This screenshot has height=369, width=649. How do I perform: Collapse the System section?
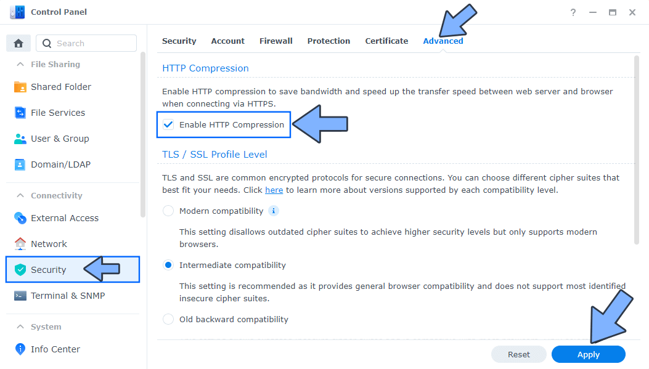[x=49, y=326]
